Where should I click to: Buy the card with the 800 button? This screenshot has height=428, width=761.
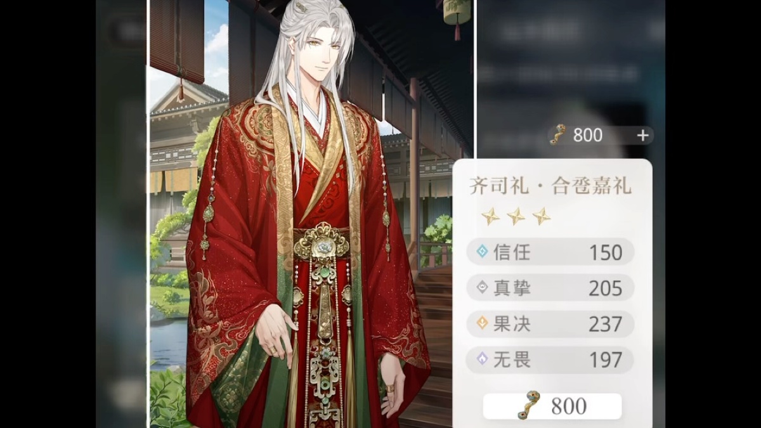point(552,406)
